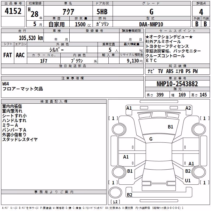Image resolution: width=211 pixels, height=211 pixels.
Task: Click fuel type ガソリン
Action: tap(102, 24)
